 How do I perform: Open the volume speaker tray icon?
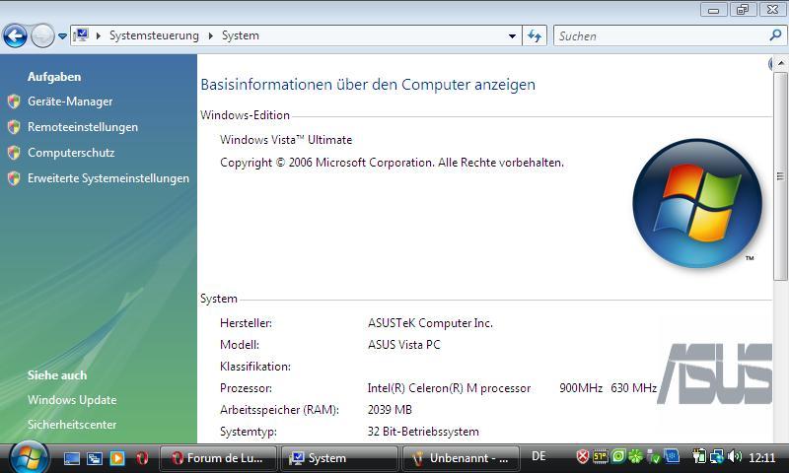(735, 456)
